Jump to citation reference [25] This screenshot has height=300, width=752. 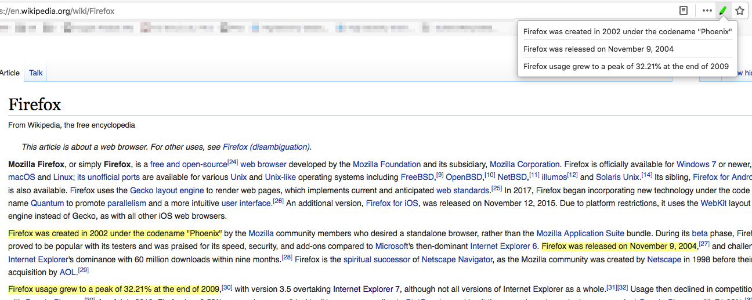(x=497, y=188)
